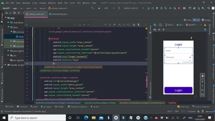
Task: Click the Make Project hammer icon
Action: [x=92, y=8]
